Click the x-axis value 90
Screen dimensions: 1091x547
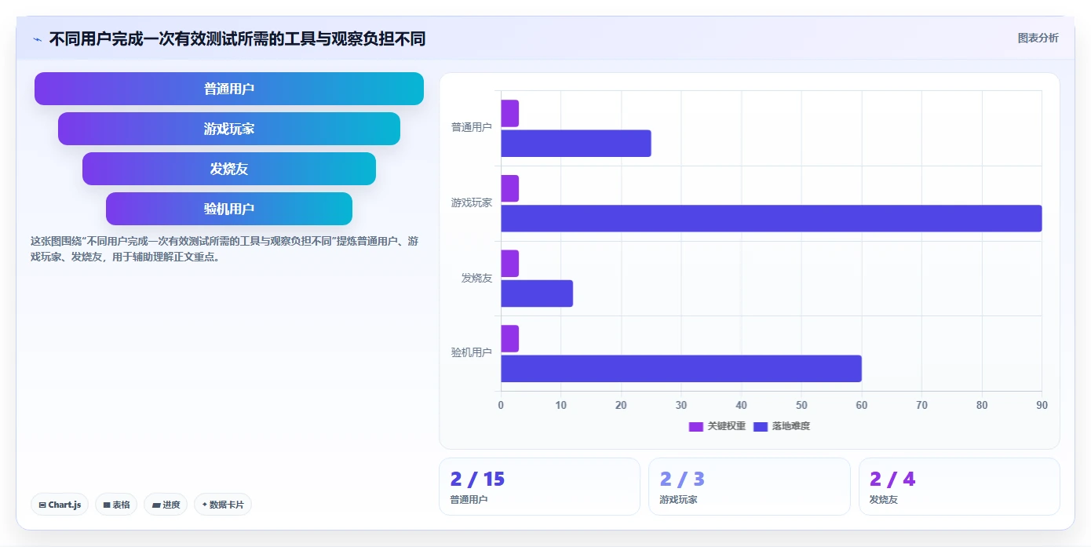pos(1042,405)
